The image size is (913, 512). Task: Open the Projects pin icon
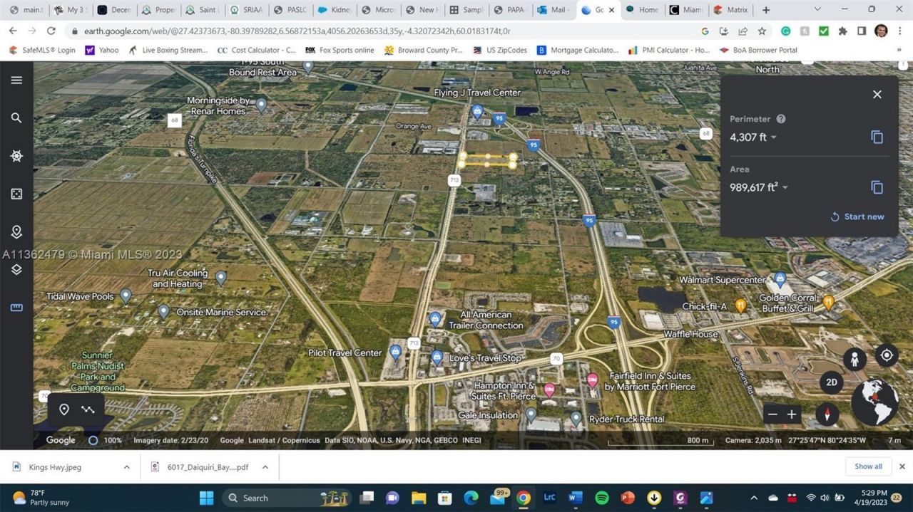pyautogui.click(x=16, y=231)
